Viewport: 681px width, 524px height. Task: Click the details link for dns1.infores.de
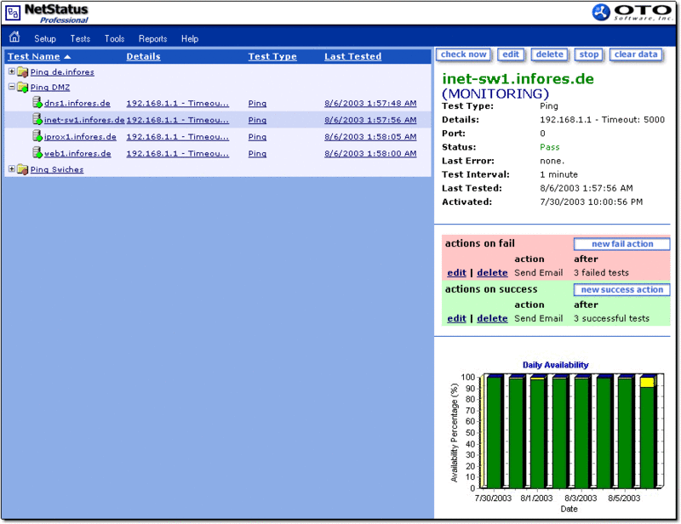(177, 103)
